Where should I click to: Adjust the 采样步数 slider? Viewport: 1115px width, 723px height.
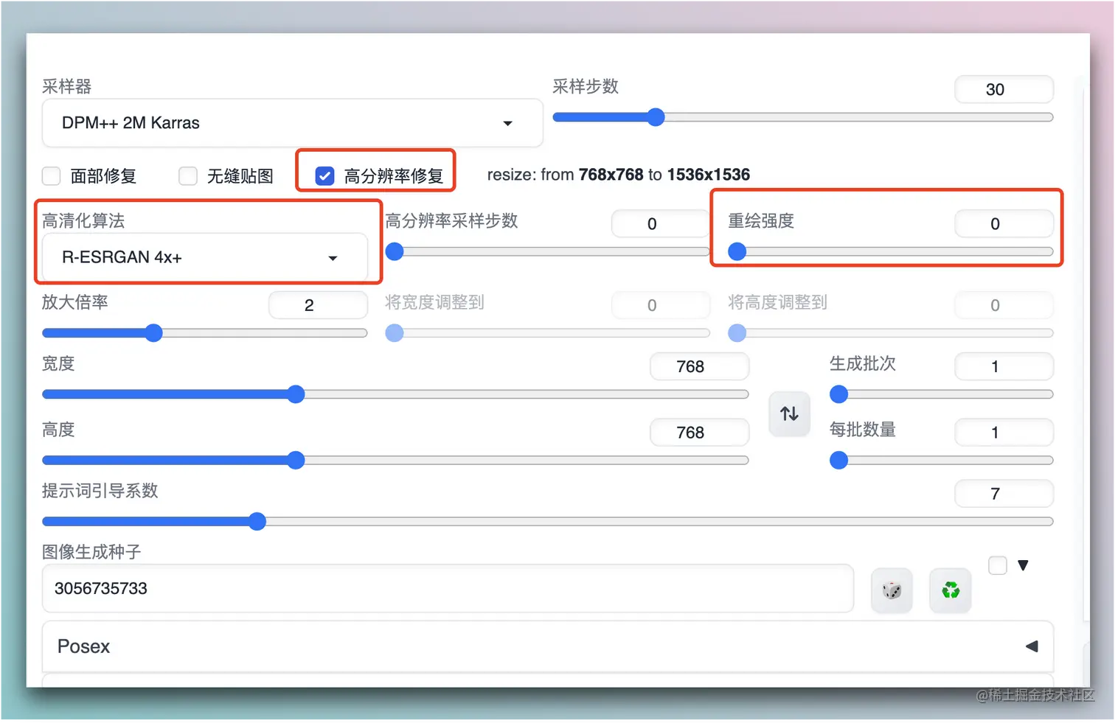(x=803, y=117)
